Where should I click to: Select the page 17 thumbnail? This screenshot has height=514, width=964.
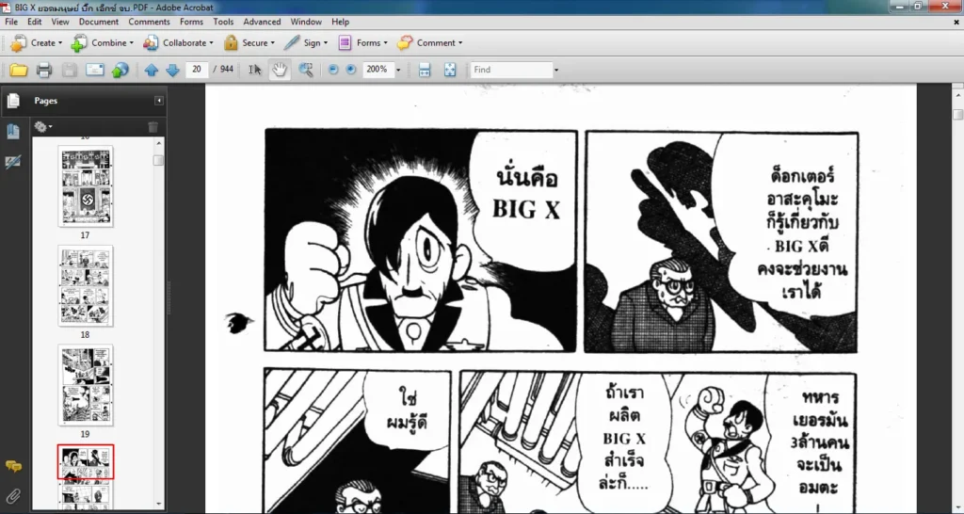coord(86,186)
